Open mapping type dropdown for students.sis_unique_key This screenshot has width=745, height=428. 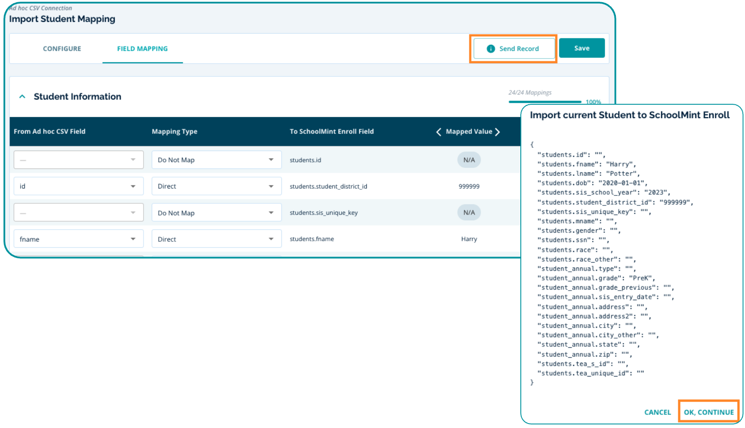tap(216, 213)
